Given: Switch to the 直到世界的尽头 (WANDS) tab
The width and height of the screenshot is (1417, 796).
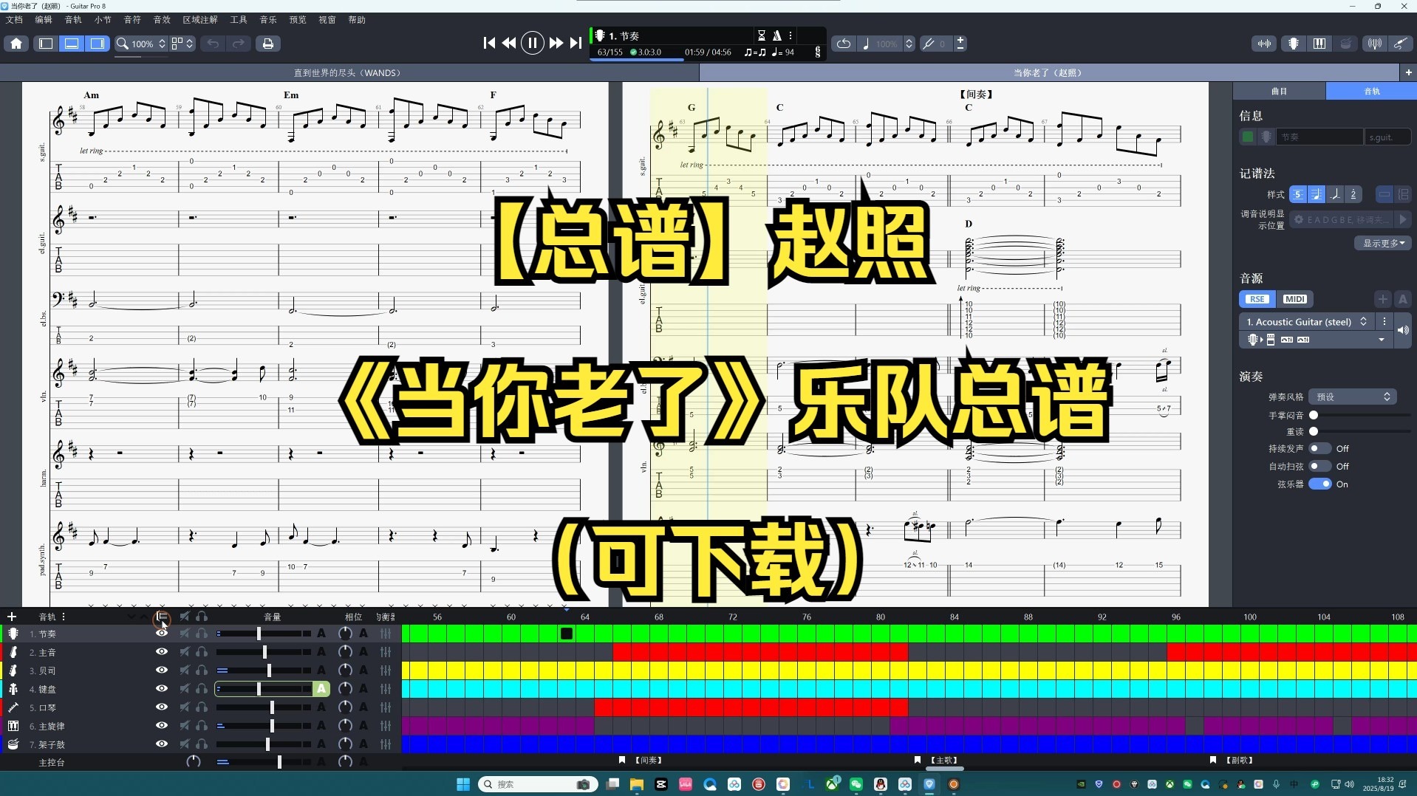Looking at the screenshot, I should coord(348,72).
